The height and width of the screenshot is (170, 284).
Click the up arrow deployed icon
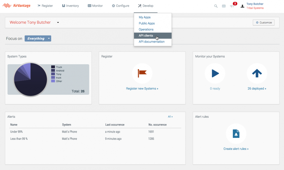pos(257,73)
